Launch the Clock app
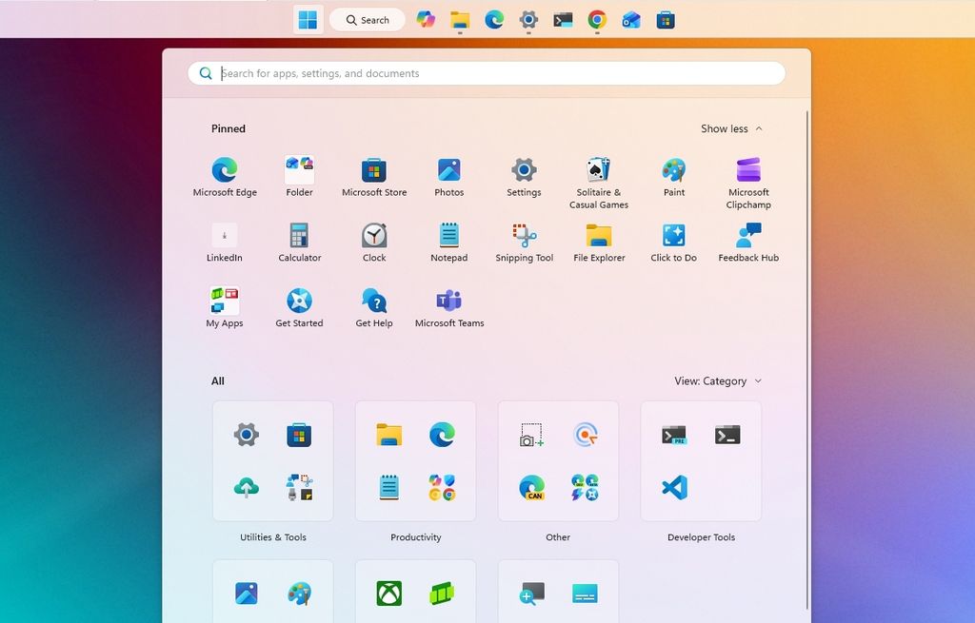 tap(374, 243)
